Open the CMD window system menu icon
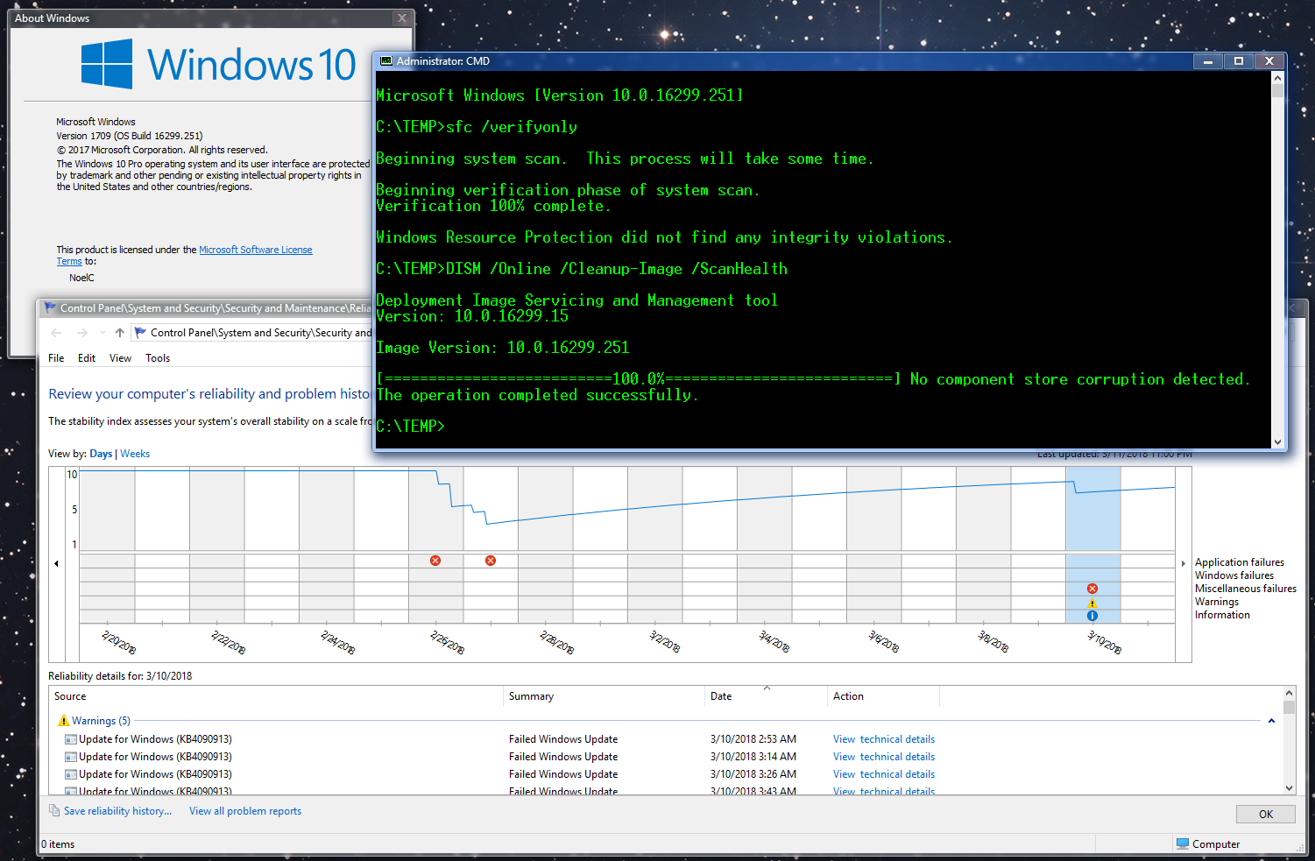This screenshot has width=1315, height=861. 386,61
